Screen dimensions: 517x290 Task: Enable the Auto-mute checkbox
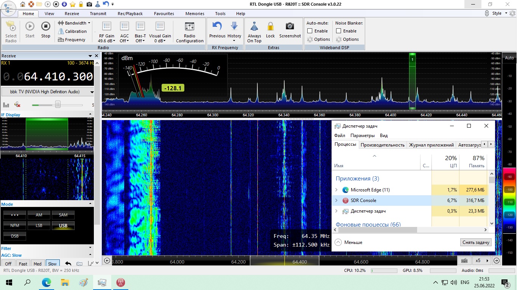coord(310,31)
